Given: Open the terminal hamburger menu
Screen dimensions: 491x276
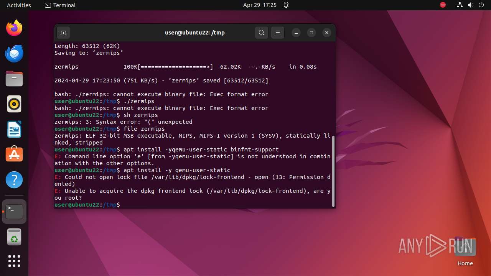Looking at the screenshot, I should coord(278,33).
